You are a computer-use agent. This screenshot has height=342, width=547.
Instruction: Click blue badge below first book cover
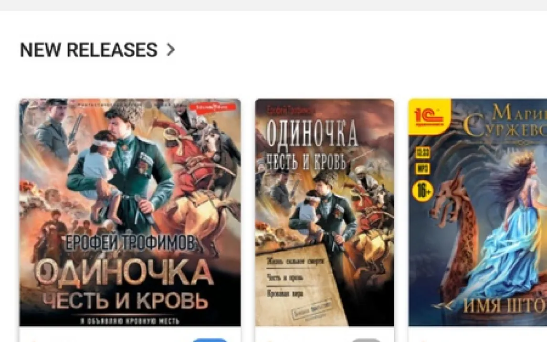210,340
